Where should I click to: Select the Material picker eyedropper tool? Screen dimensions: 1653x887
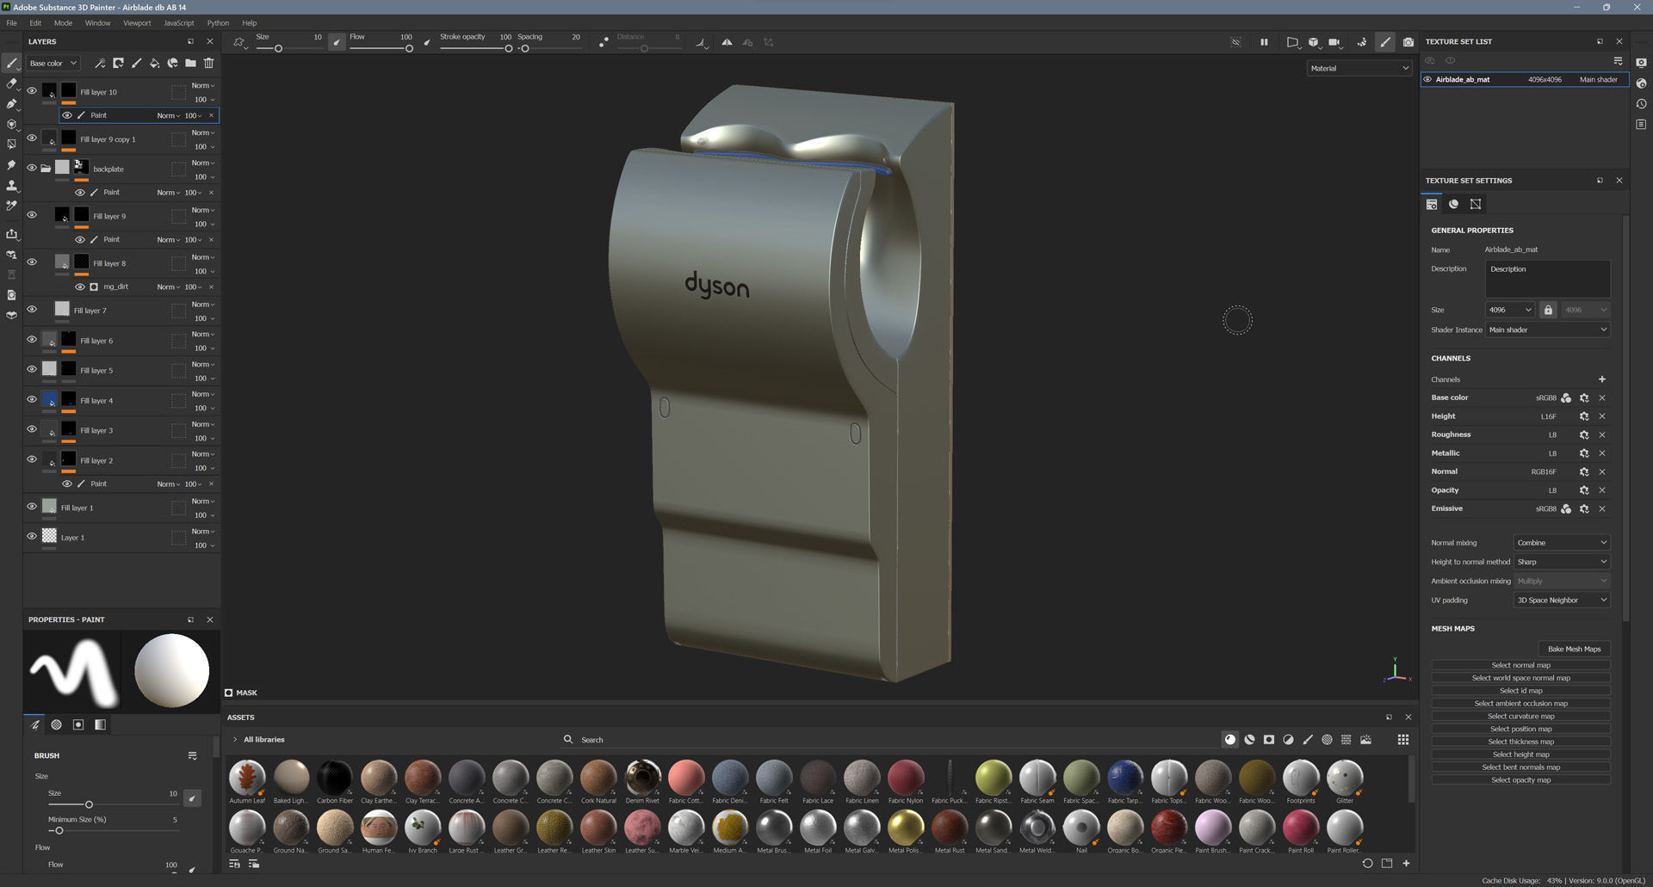point(11,206)
